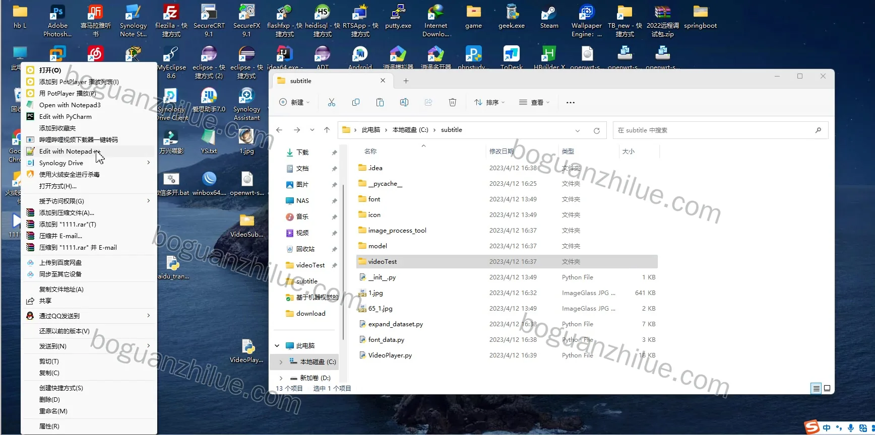Click the Rename icon in Explorer toolbar
This screenshot has height=435, width=875.
tap(404, 102)
